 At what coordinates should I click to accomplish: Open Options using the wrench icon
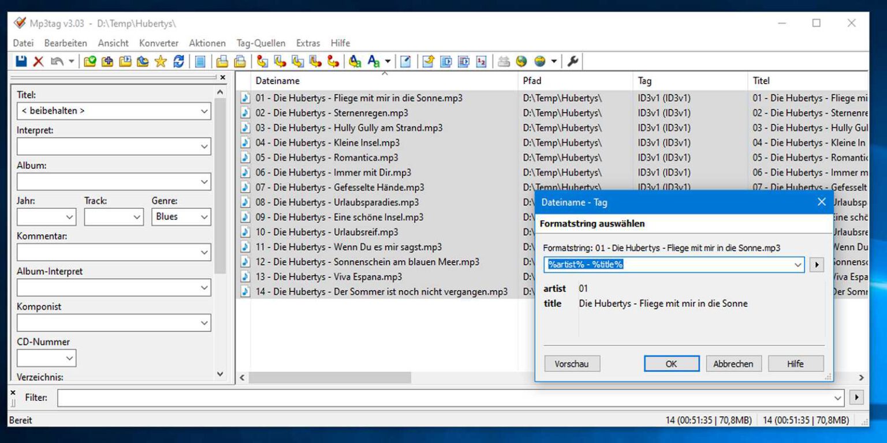pyautogui.click(x=571, y=61)
